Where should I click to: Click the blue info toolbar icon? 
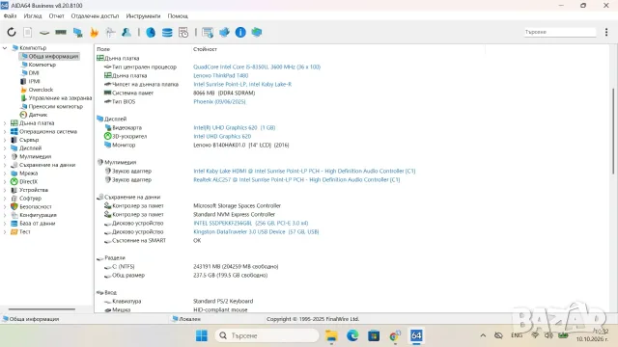click(240, 32)
